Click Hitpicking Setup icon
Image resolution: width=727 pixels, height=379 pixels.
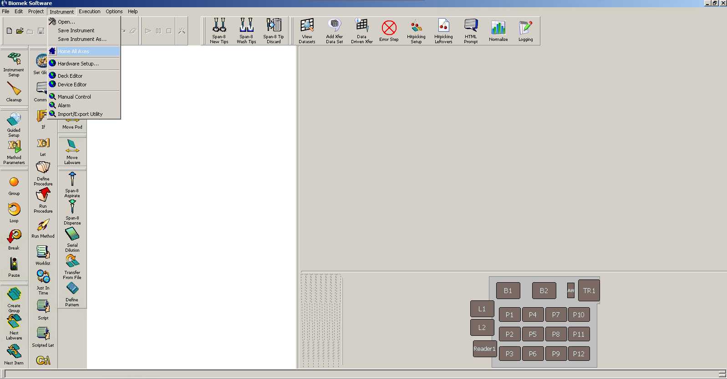[x=416, y=31]
